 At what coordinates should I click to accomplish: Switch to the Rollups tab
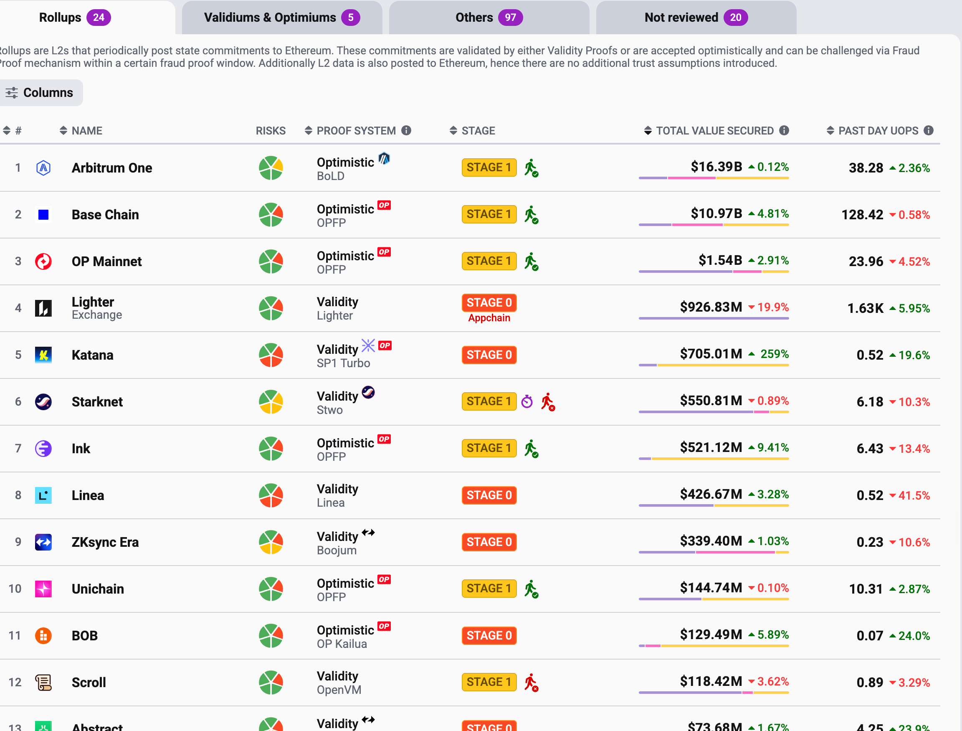[75, 18]
